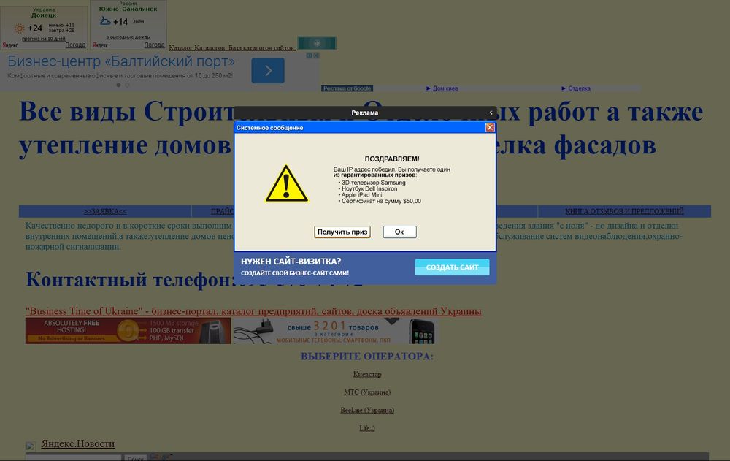The image size is (730, 461).
Task: Click the СОЗДАТЬ САЙТ button
Action: tap(452, 267)
